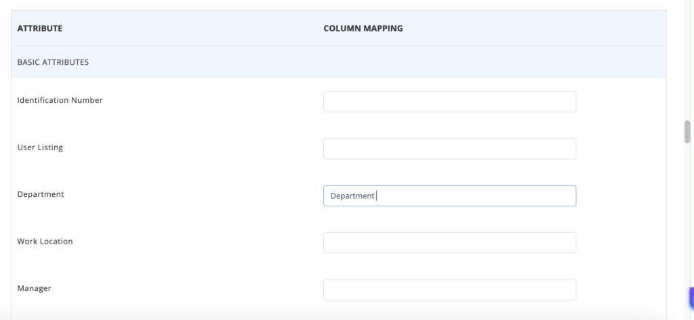Click empty area right of Manager field

[x=619, y=290]
